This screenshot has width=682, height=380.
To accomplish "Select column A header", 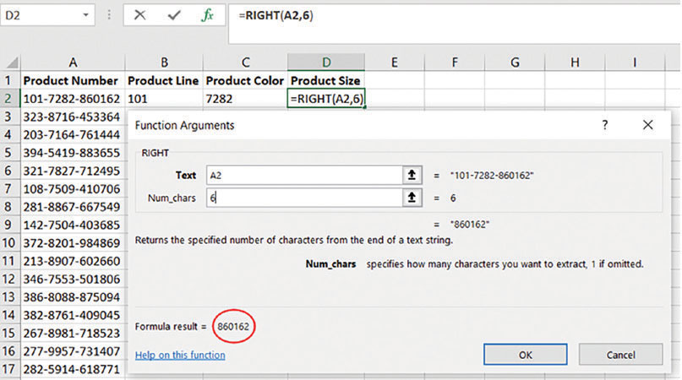I will (x=73, y=62).
